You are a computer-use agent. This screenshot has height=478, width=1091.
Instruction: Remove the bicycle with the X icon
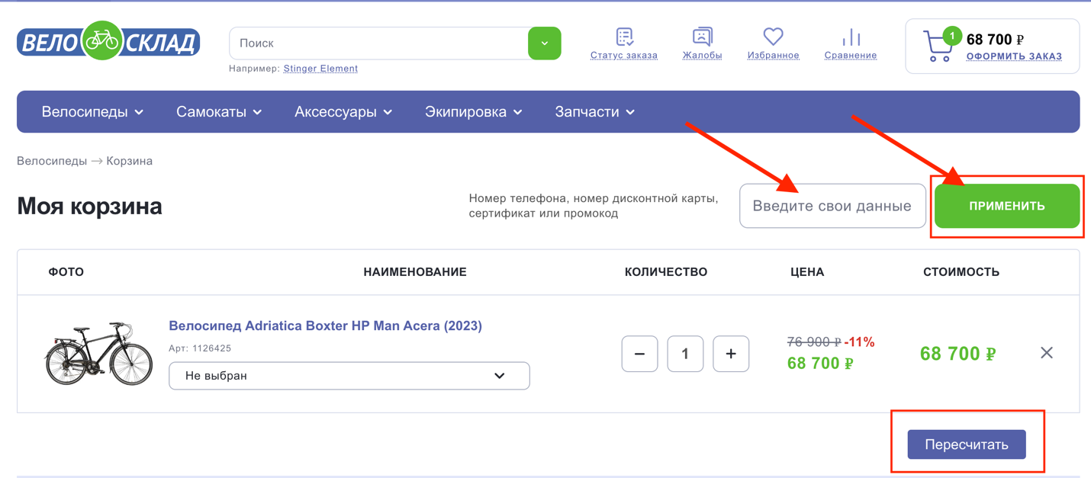coord(1046,353)
